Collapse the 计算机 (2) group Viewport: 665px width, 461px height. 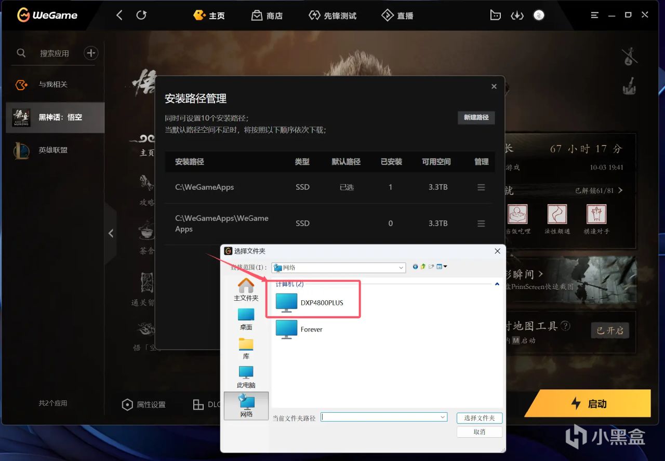click(497, 284)
